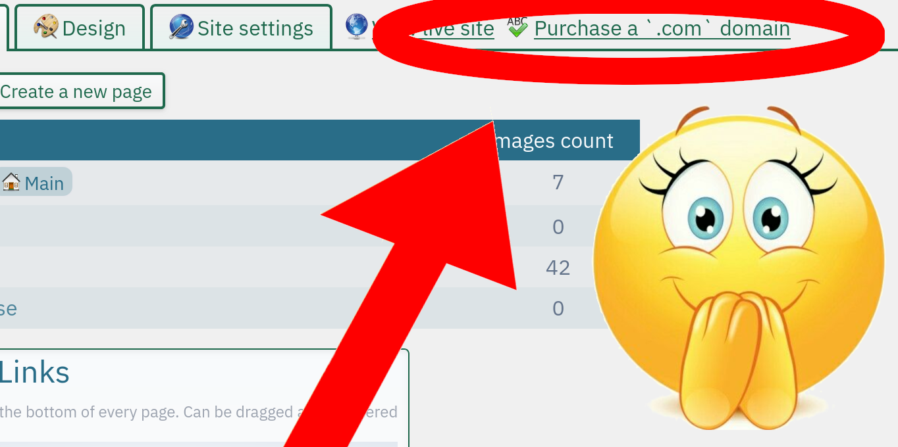Click the Links section heading
The width and height of the screenshot is (898, 447).
click(x=34, y=373)
